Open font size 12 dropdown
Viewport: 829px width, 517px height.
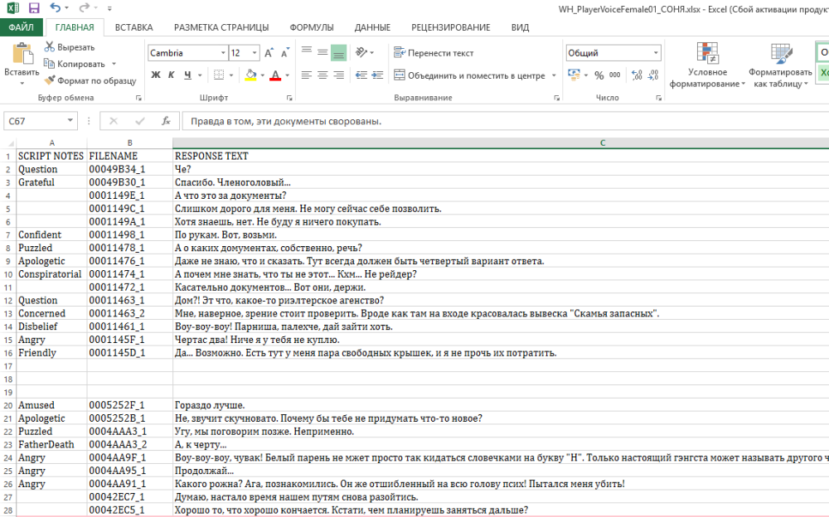(255, 53)
